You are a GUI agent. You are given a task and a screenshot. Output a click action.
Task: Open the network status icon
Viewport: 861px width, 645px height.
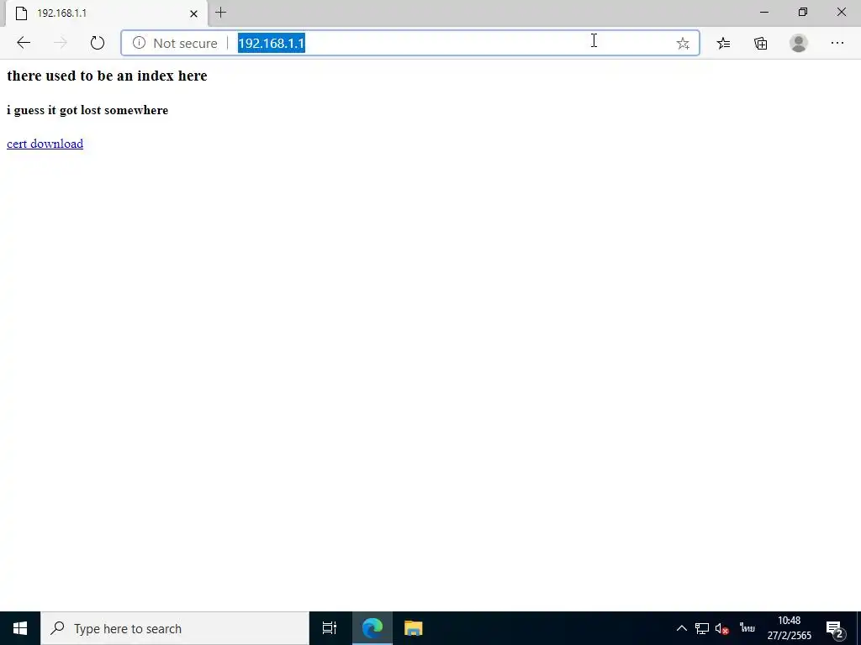point(702,628)
